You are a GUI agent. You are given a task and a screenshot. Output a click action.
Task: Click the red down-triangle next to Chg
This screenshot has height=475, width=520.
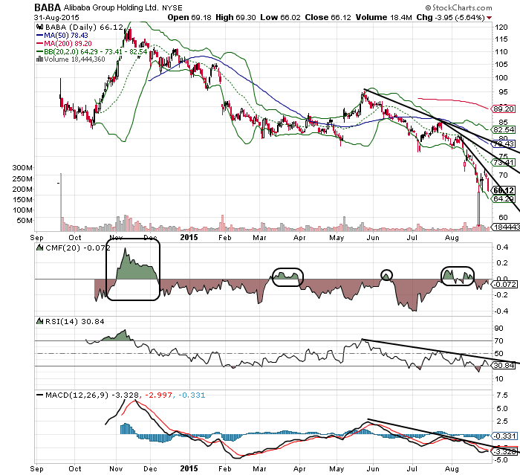pos(489,18)
